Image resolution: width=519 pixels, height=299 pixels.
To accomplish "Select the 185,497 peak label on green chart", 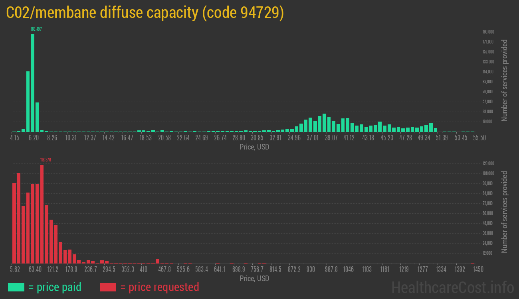I will coord(36,29).
